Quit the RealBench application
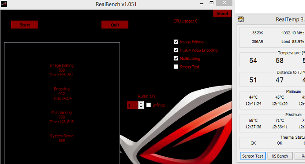305x164 pixels. (x=115, y=25)
